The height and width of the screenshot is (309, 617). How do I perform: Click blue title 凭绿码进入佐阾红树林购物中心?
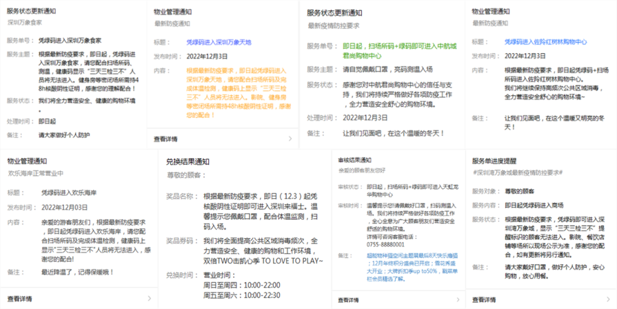tap(546, 42)
